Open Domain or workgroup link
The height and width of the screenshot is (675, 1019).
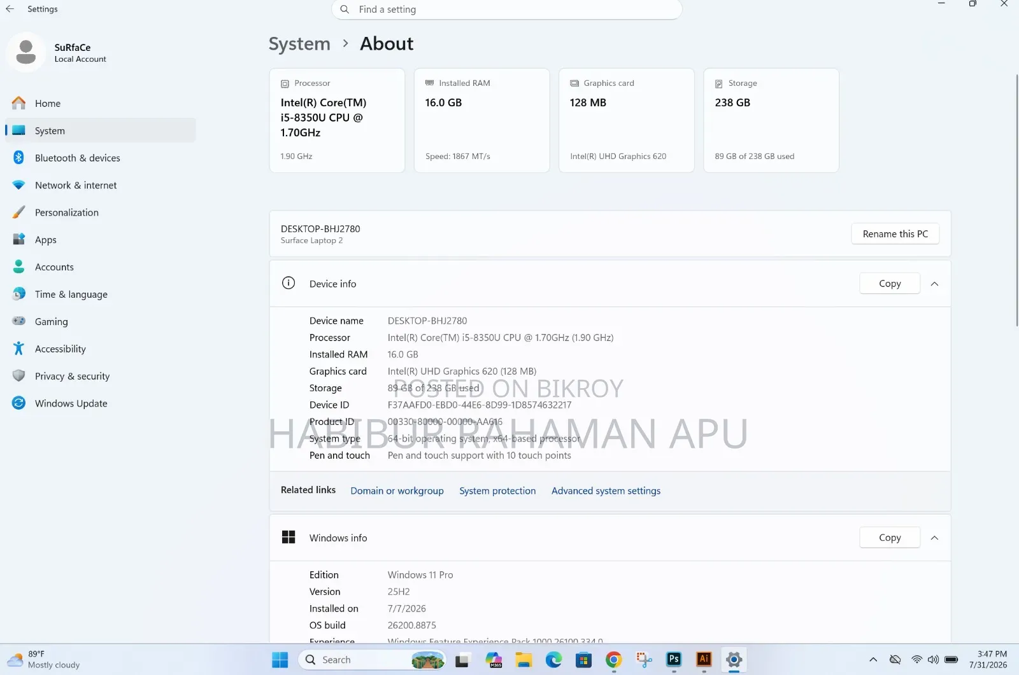(397, 491)
